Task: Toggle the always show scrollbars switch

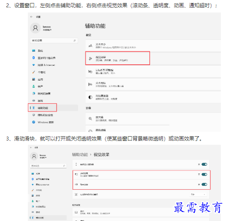Action: (x=204, y=164)
